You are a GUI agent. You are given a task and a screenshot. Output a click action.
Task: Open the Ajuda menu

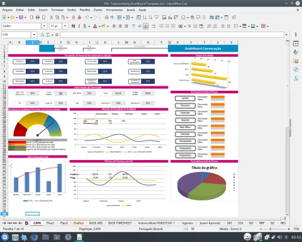[x=142, y=10]
